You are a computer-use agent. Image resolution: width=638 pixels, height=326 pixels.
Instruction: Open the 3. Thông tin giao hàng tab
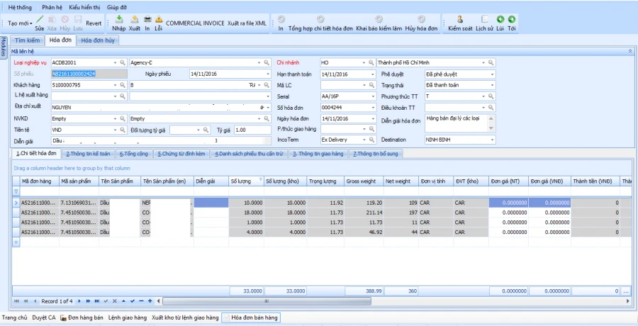pos(318,154)
